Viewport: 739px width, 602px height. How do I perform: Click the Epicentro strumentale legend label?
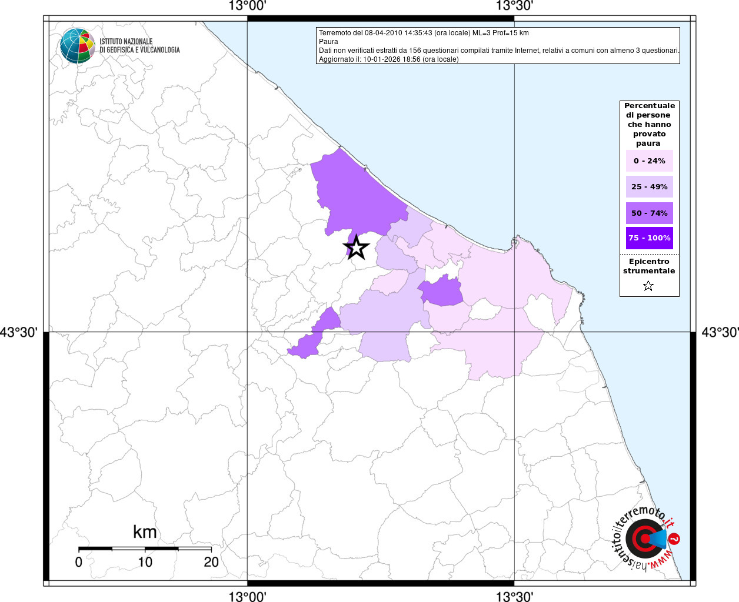(x=649, y=266)
